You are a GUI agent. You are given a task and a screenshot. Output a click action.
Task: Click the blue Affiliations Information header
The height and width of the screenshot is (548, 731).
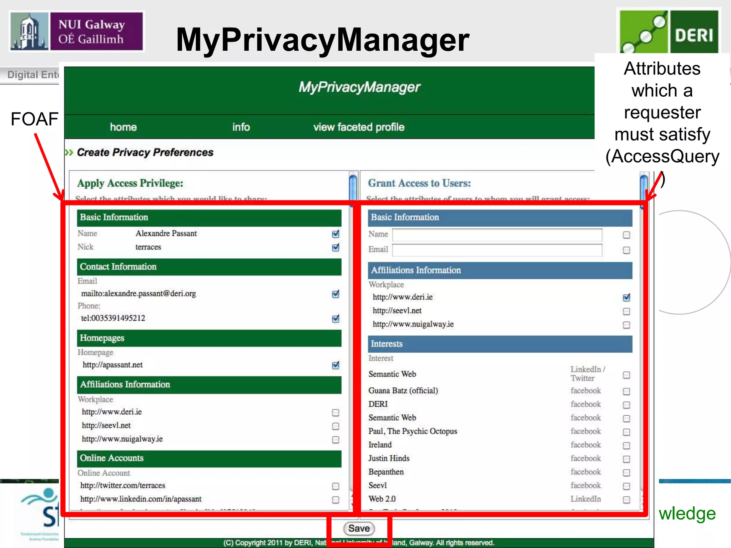pyautogui.click(x=500, y=270)
